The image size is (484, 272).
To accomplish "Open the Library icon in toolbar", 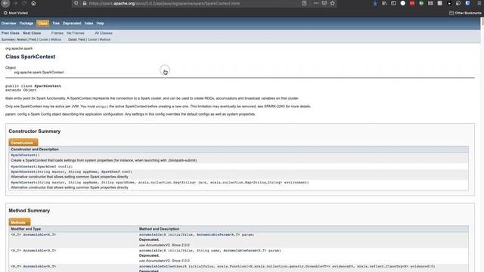I will pyautogui.click(x=384, y=3).
